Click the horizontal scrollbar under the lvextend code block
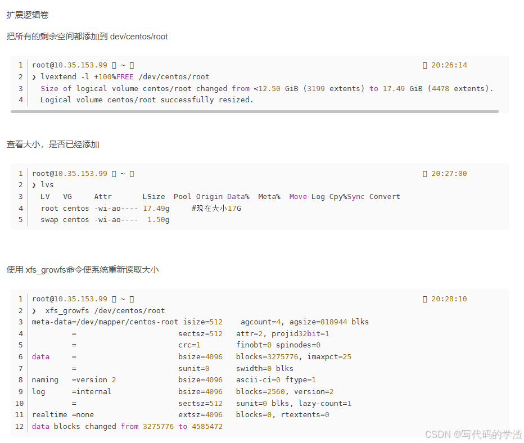Screen dimensions: 524x443 pos(254,111)
